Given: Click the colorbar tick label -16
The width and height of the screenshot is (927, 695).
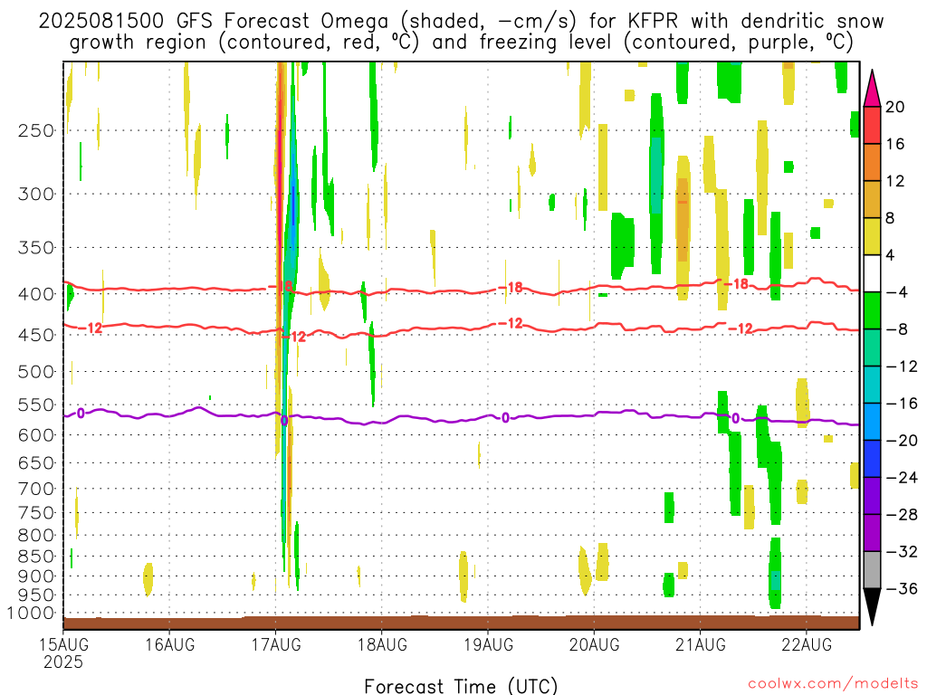Looking at the screenshot, I should [903, 403].
